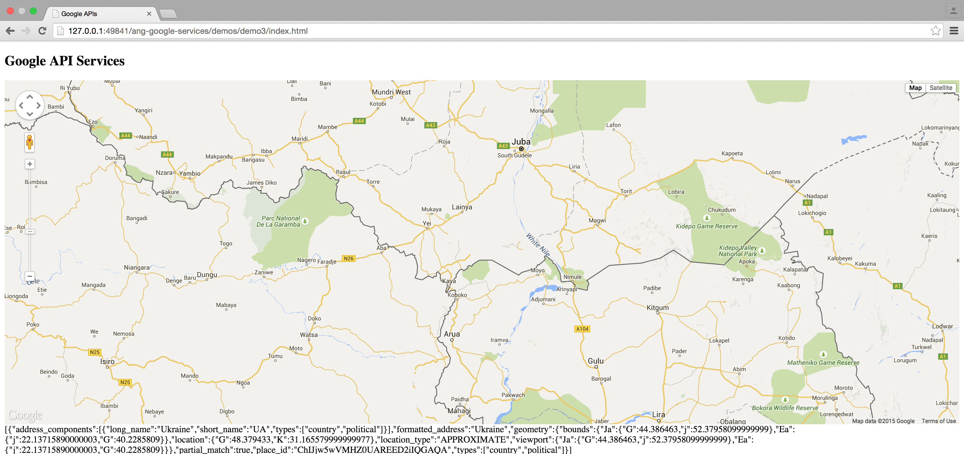Switch the map to Satellite view
This screenshot has width=964, height=454.
(940, 88)
